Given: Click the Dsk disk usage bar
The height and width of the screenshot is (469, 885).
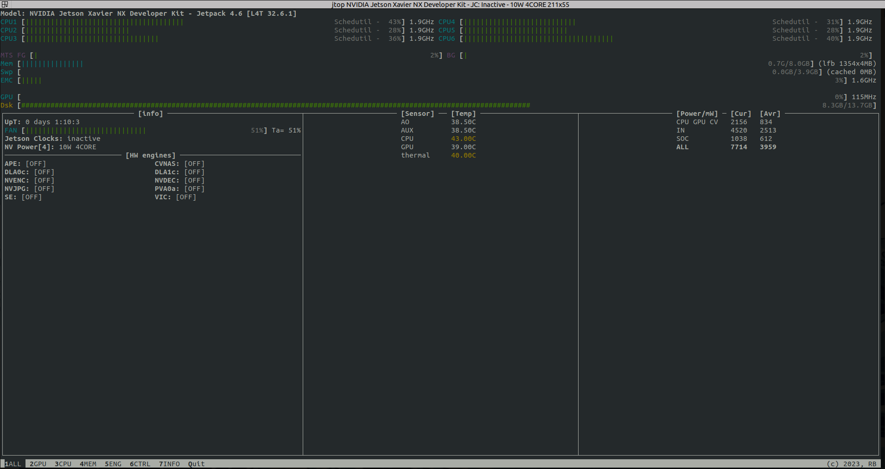Looking at the screenshot, I should pos(278,105).
